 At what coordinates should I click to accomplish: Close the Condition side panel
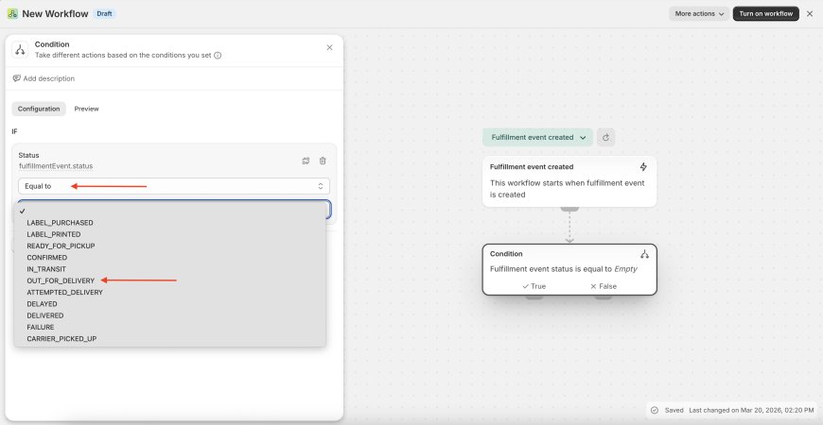tap(329, 47)
